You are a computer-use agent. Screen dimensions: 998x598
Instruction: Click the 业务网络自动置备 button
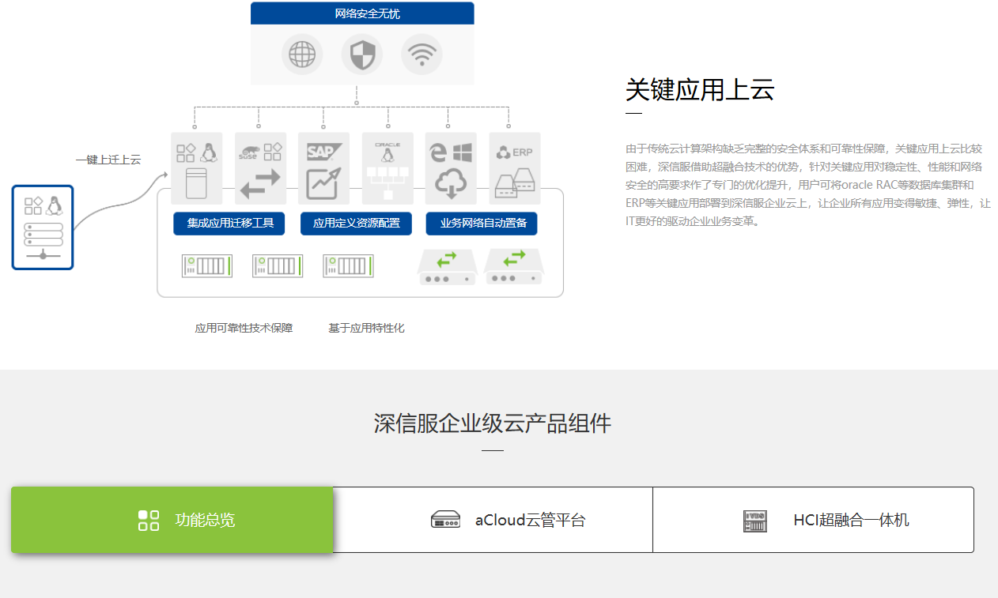[482, 224]
